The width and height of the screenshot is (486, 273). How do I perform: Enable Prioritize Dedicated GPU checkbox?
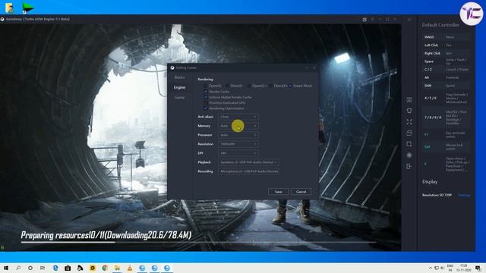[206, 103]
